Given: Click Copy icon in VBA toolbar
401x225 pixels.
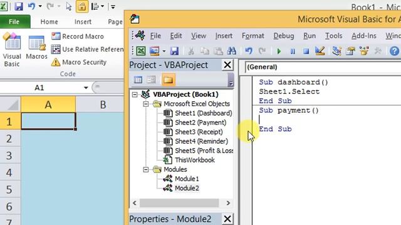Looking at the screenshot, I should click(x=204, y=51).
